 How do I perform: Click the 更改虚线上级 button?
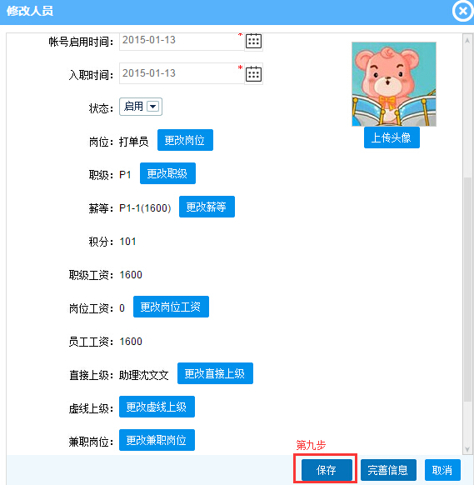[157, 407]
